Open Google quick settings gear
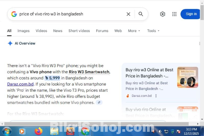This screenshot has height=136, width=204. pyautogui.click(x=163, y=14)
